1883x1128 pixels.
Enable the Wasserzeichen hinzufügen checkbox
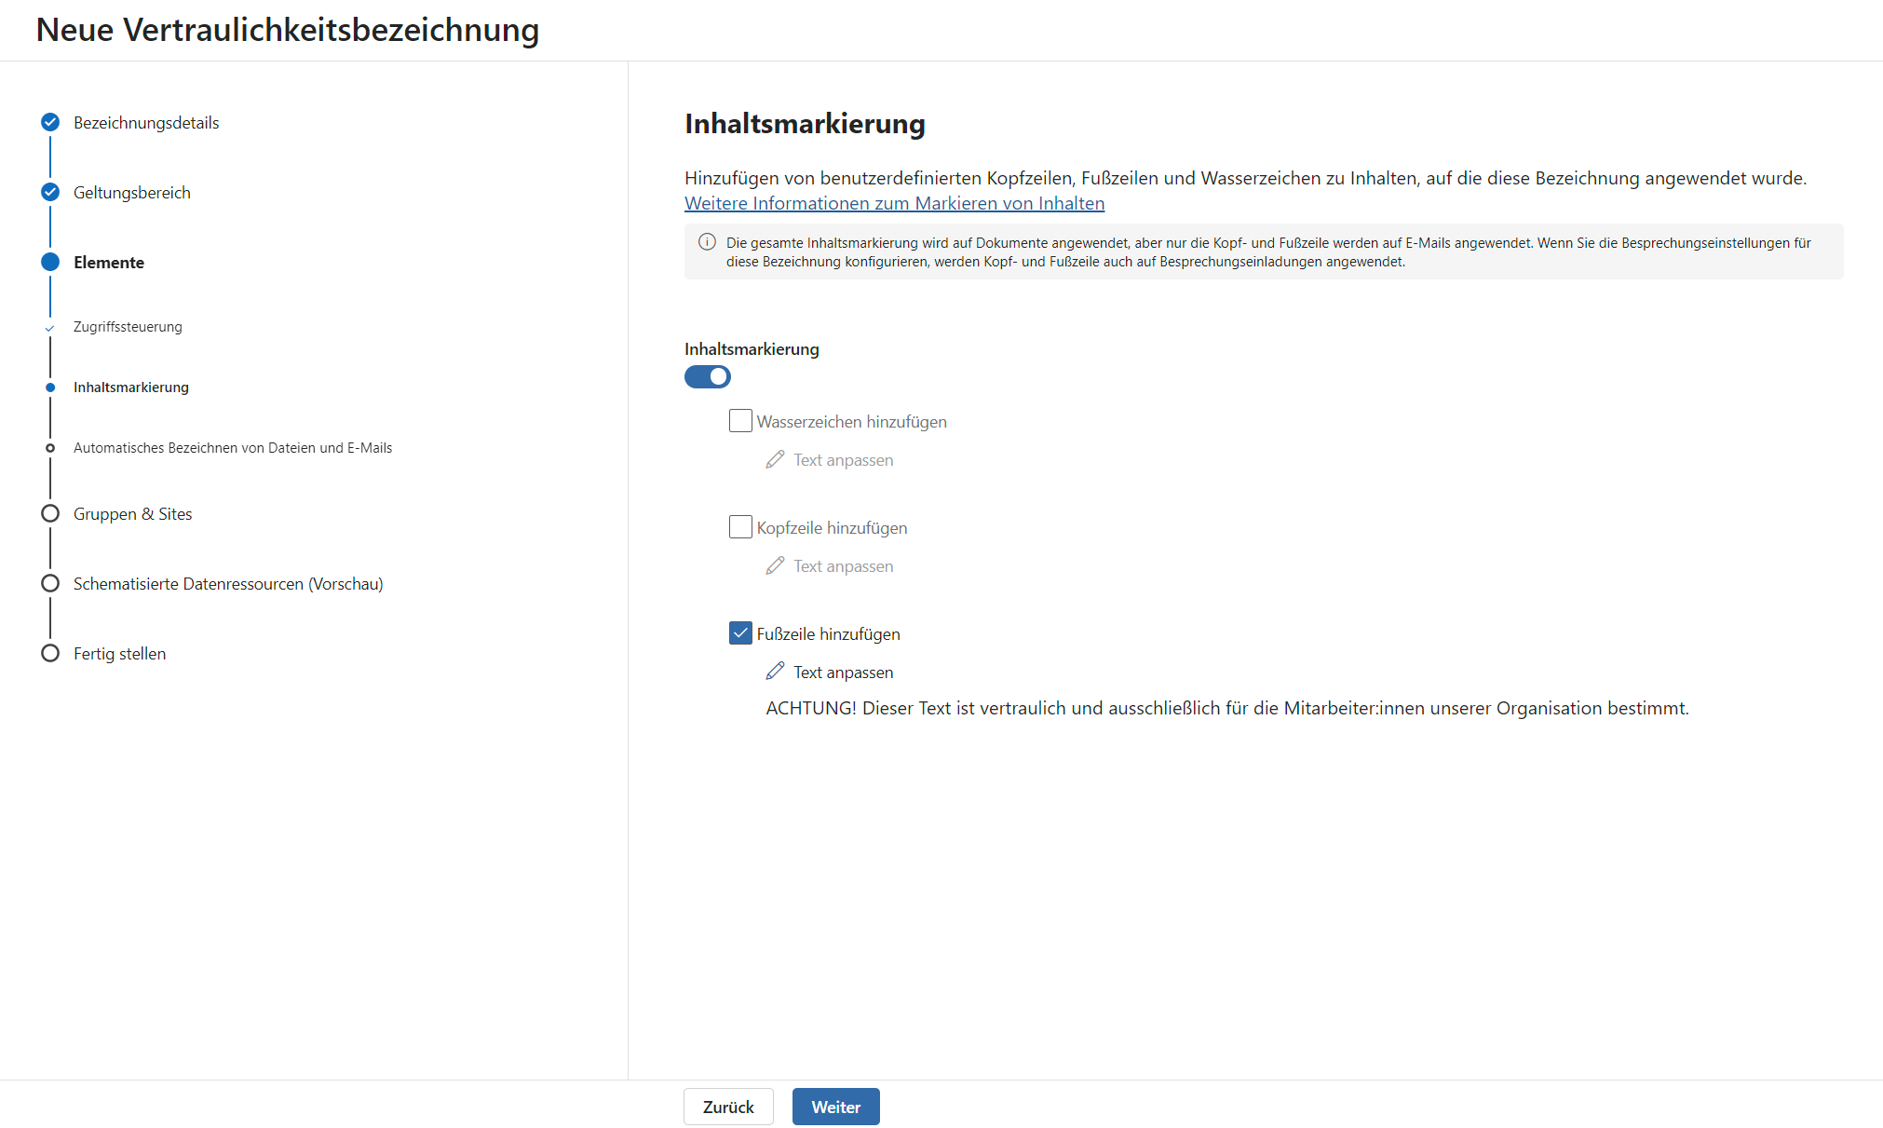tap(740, 421)
